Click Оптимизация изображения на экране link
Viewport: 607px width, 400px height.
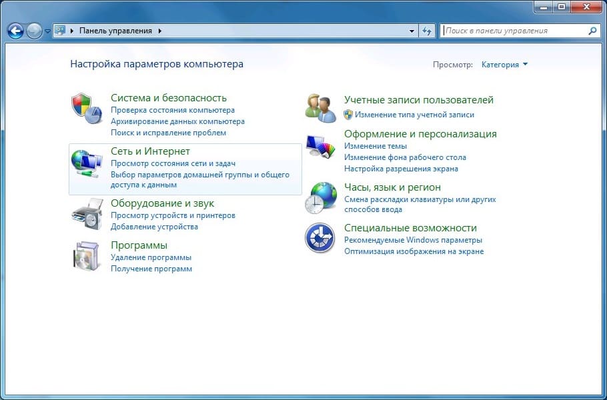[x=414, y=251]
